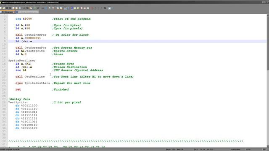Click the Copy toolbar icon
This screenshot has height=151, width=269.
pos(27,8)
